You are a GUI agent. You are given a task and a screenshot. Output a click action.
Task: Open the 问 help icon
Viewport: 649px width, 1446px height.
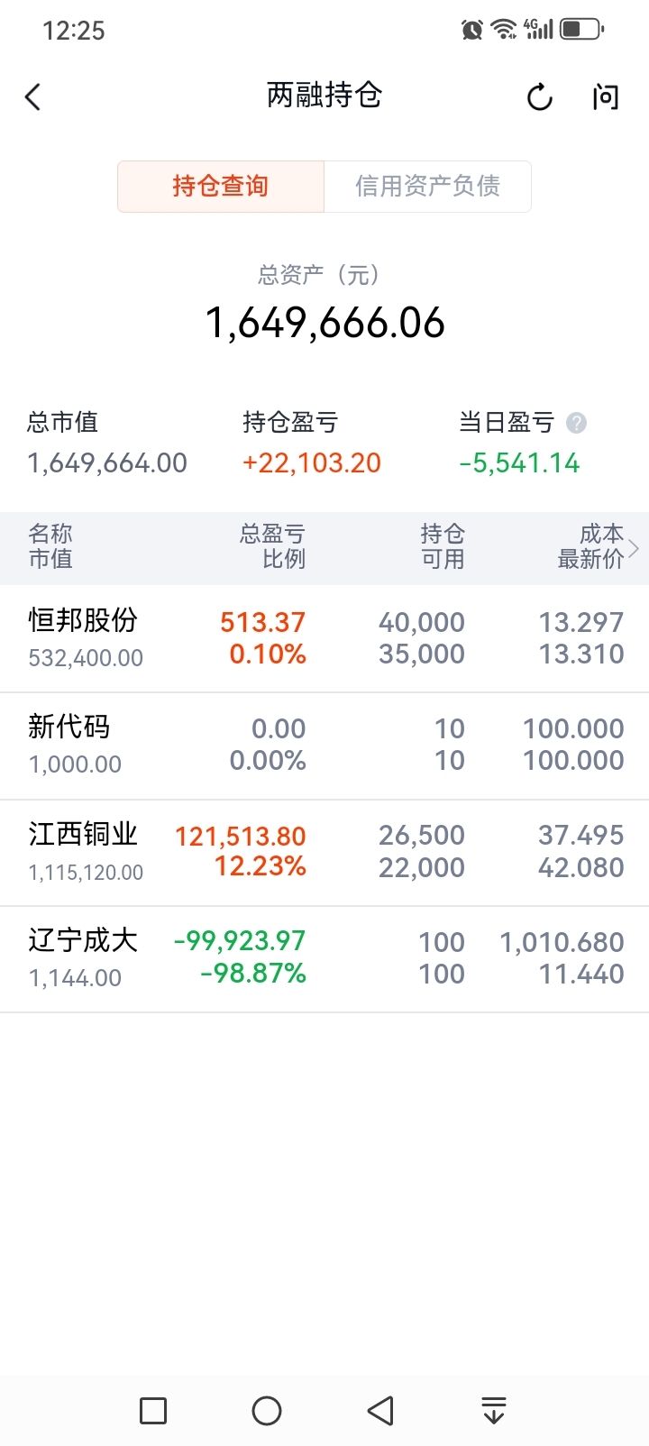[606, 97]
